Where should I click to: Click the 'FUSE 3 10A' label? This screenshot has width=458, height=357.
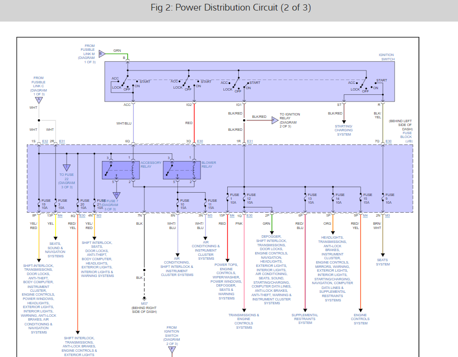click(x=62, y=204)
